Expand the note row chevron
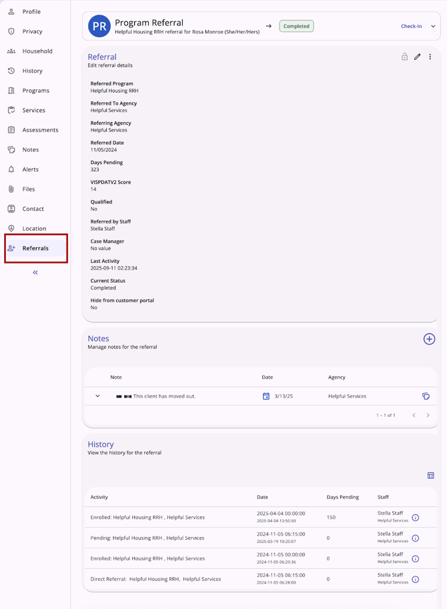The height and width of the screenshot is (609, 447). tap(97, 396)
